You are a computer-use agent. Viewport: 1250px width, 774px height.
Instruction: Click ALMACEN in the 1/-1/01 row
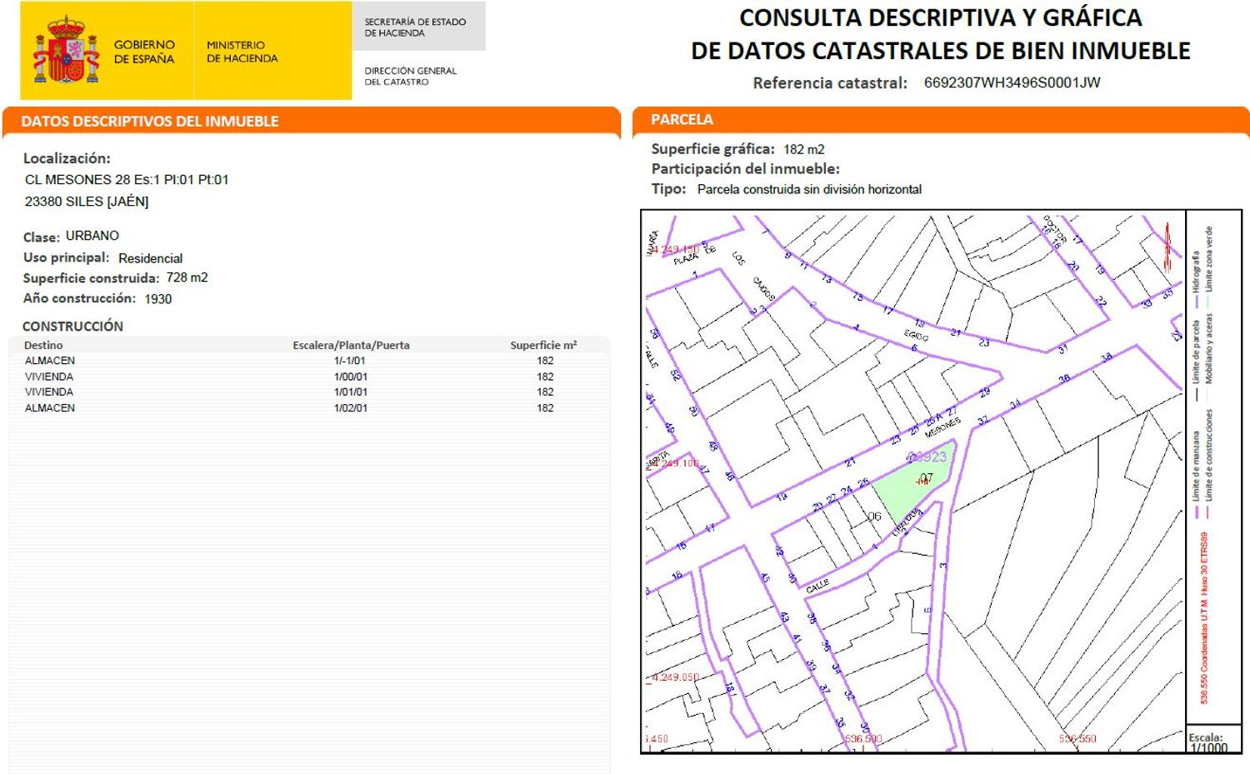click(50, 361)
